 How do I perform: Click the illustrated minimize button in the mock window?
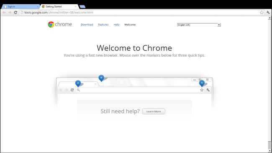(195, 80)
